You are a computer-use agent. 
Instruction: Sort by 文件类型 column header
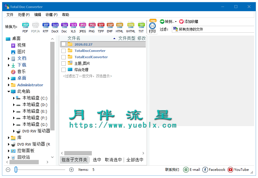(127, 38)
